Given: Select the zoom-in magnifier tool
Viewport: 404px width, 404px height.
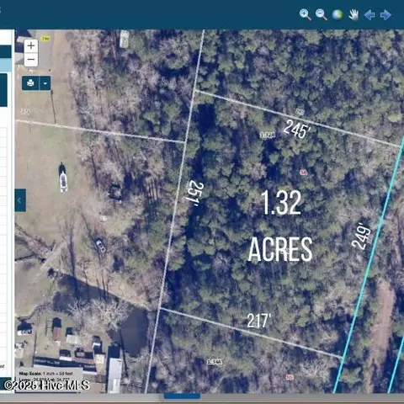Looking at the screenshot, I should (x=306, y=14).
